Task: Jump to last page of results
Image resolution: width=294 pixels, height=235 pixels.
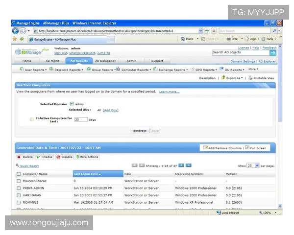Action: pos(189,165)
